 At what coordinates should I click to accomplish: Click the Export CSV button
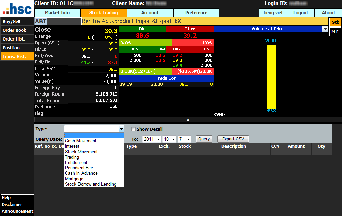click(x=233, y=139)
